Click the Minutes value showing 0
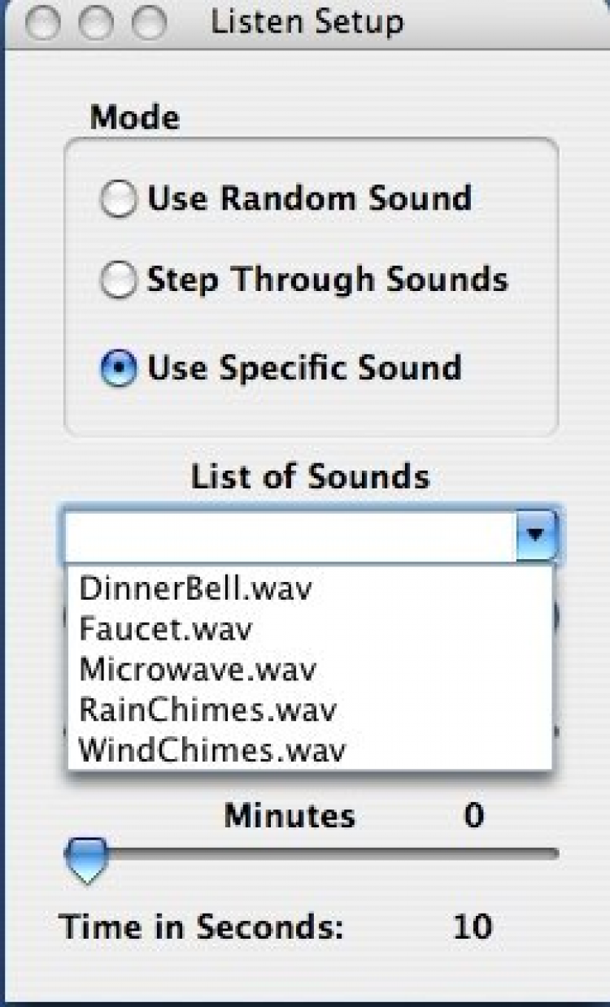610x1007 pixels. coord(473,815)
